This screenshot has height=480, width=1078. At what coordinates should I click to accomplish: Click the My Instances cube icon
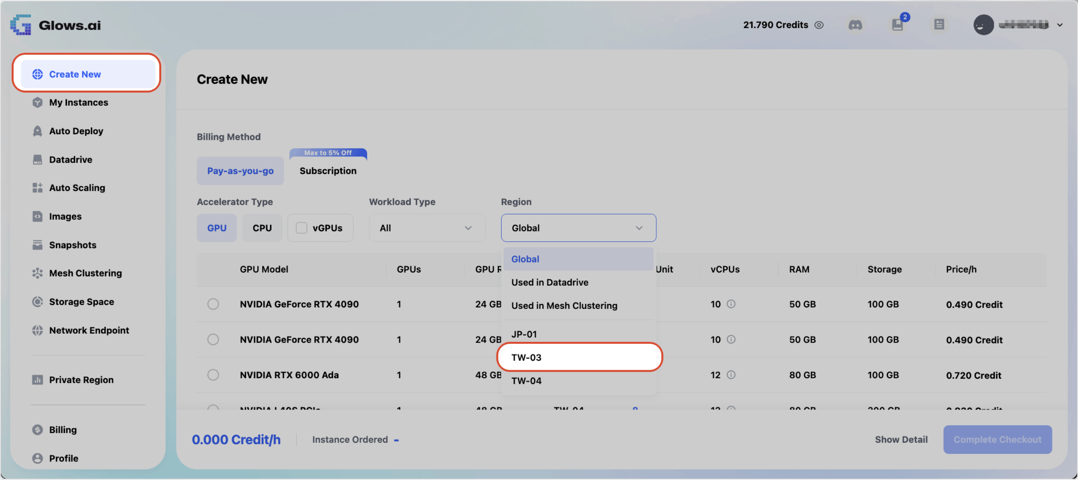(38, 103)
